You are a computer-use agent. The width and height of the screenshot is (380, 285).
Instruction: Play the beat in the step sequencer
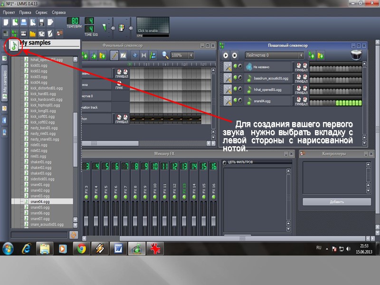click(x=226, y=55)
